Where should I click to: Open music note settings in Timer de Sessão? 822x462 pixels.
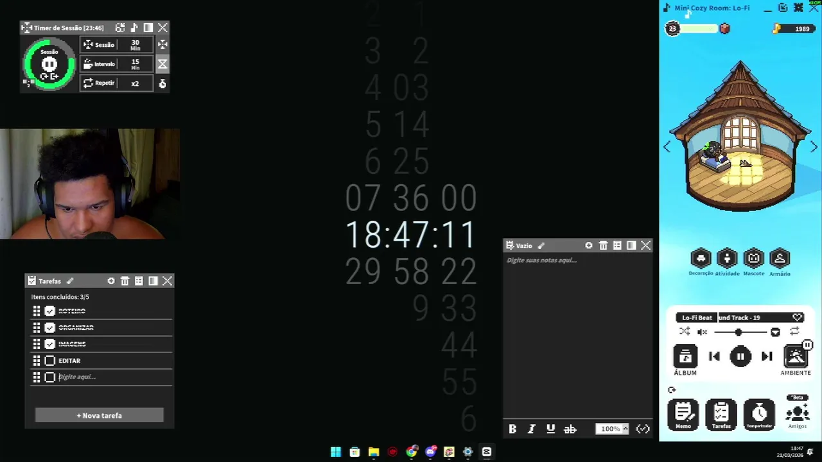pyautogui.click(x=134, y=28)
